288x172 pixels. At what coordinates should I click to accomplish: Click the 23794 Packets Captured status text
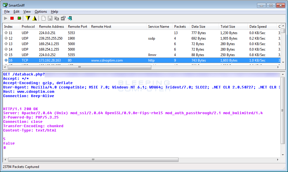(21, 167)
